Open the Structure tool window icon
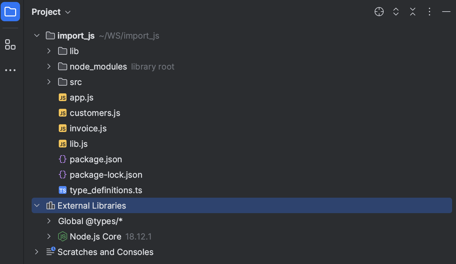 click(10, 44)
